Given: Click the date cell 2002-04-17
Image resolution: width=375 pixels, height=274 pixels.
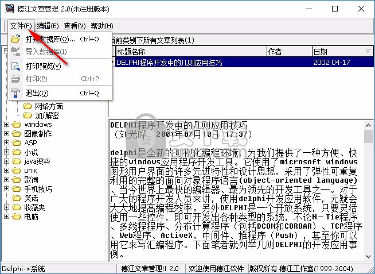Looking at the screenshot, I should [x=331, y=63].
